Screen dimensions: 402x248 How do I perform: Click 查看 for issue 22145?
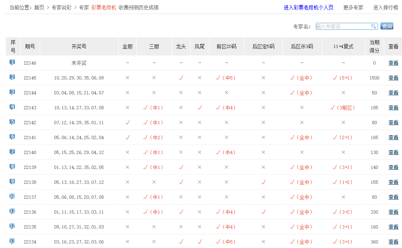(x=393, y=78)
